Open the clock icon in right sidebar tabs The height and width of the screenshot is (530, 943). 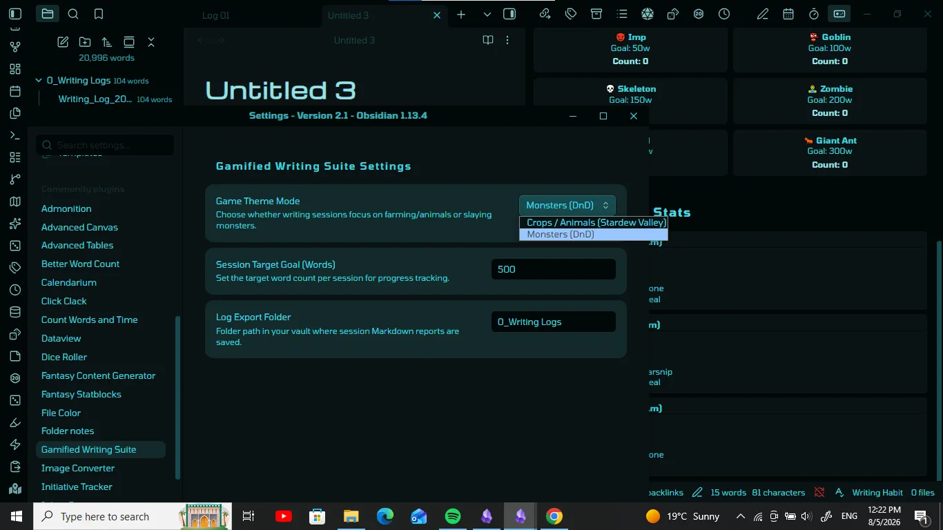(724, 14)
